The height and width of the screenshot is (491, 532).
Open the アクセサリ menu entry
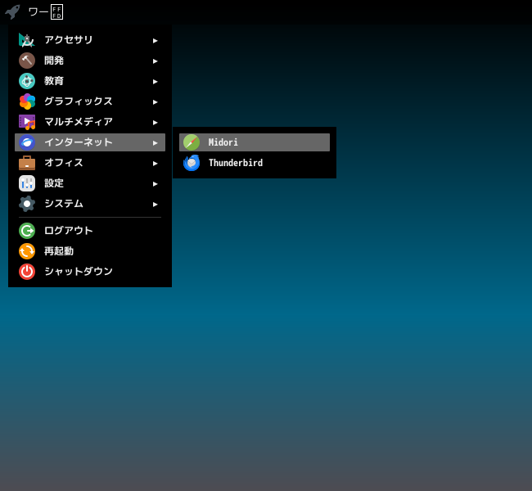(x=90, y=40)
